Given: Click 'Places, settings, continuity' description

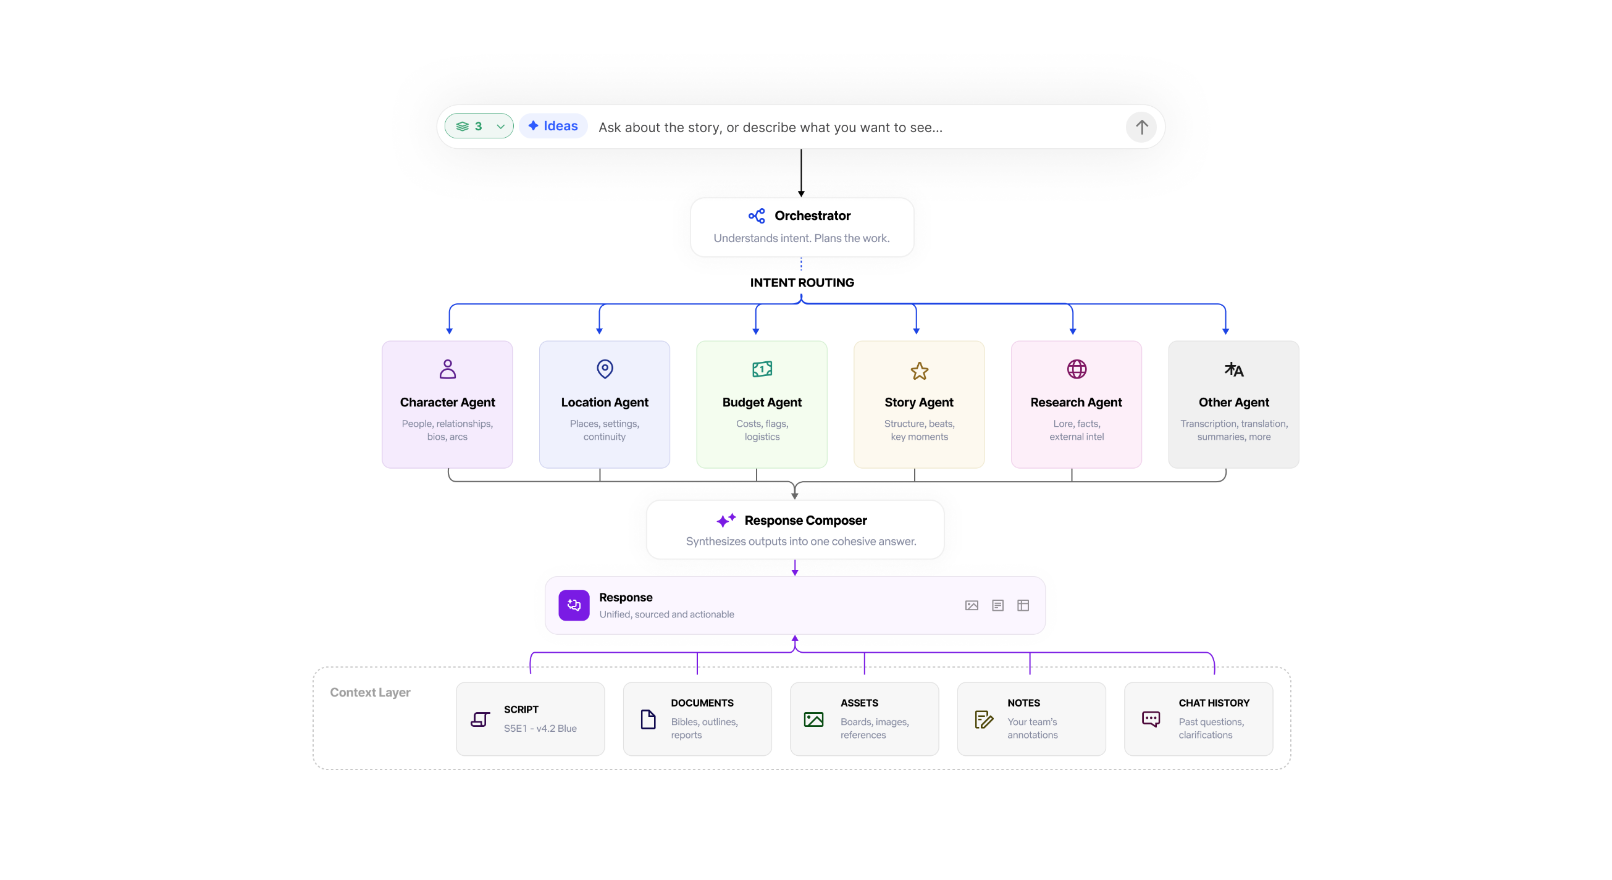Looking at the screenshot, I should pyautogui.click(x=605, y=430).
